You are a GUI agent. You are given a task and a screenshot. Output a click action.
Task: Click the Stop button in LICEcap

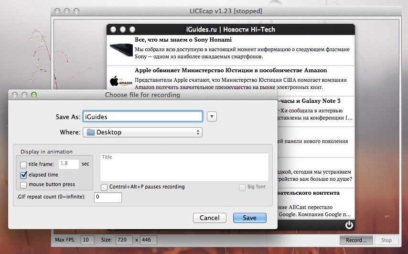click(x=387, y=240)
